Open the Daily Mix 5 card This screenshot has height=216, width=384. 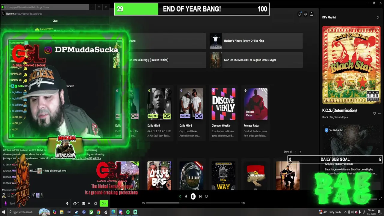click(159, 112)
